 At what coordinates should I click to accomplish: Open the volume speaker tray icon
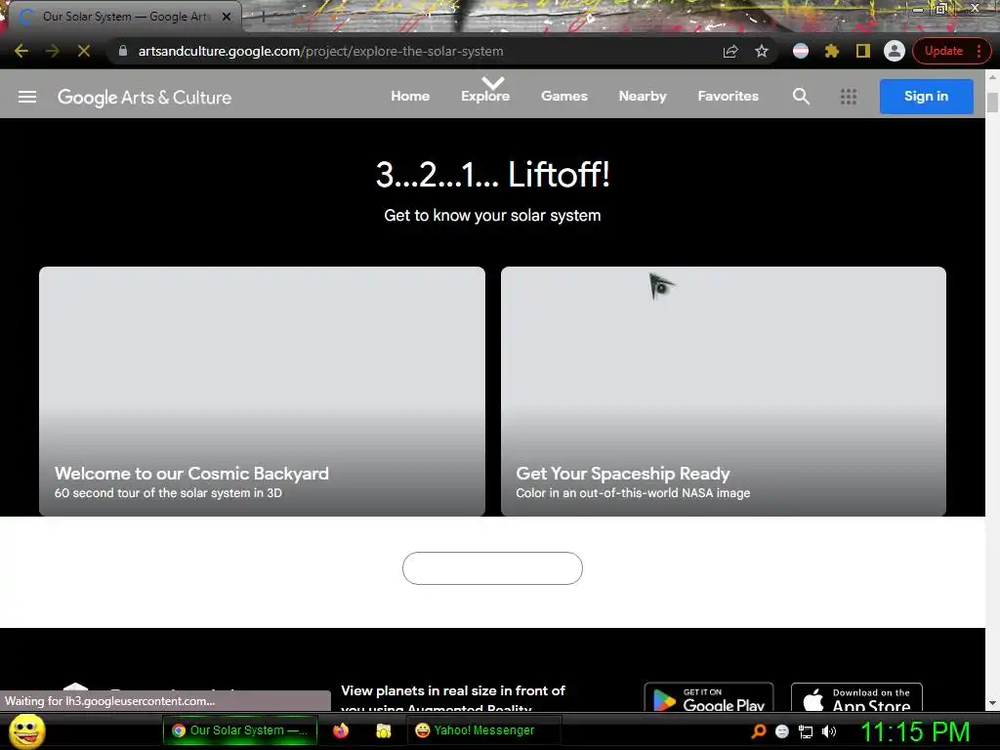point(829,731)
